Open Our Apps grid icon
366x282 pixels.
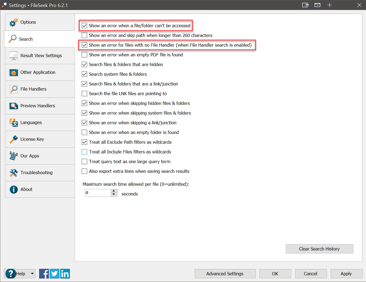tap(13, 156)
